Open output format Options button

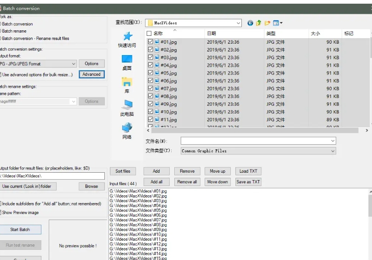coord(92,63)
